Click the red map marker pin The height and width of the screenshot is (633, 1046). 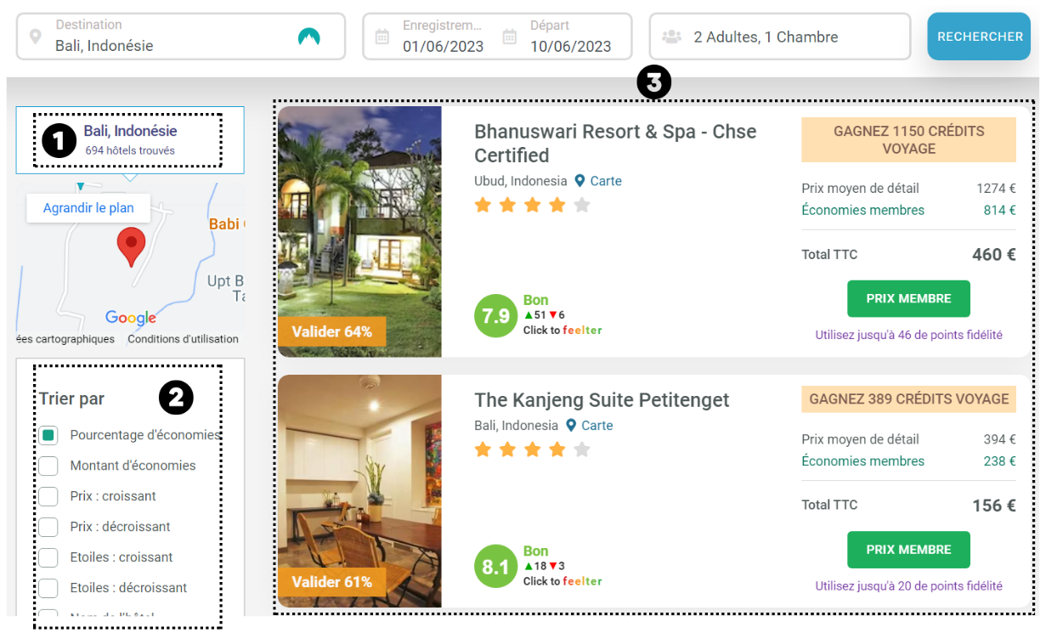pyautogui.click(x=130, y=245)
